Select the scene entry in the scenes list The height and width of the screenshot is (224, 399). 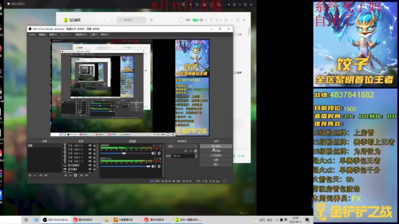[x=44, y=145]
